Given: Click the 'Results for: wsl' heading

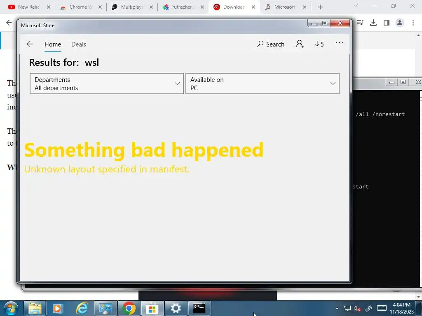Looking at the screenshot, I should click(64, 63).
